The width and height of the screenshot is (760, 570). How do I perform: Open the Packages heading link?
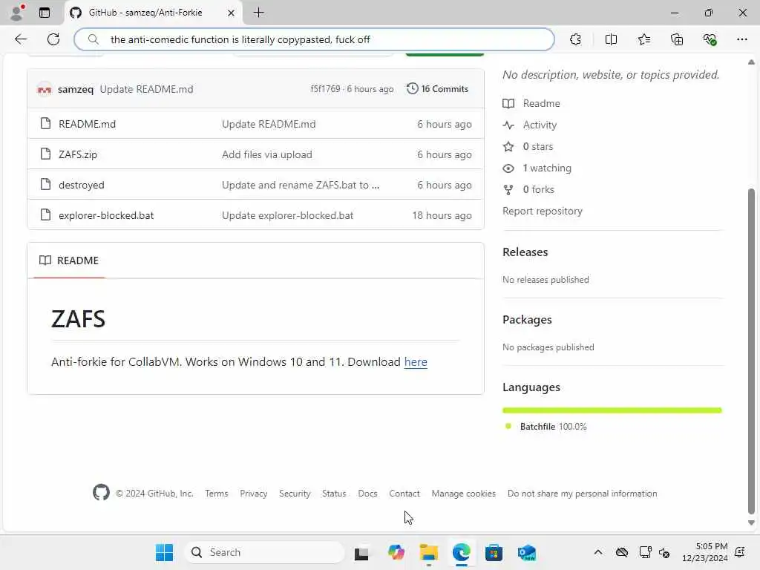[x=528, y=320]
